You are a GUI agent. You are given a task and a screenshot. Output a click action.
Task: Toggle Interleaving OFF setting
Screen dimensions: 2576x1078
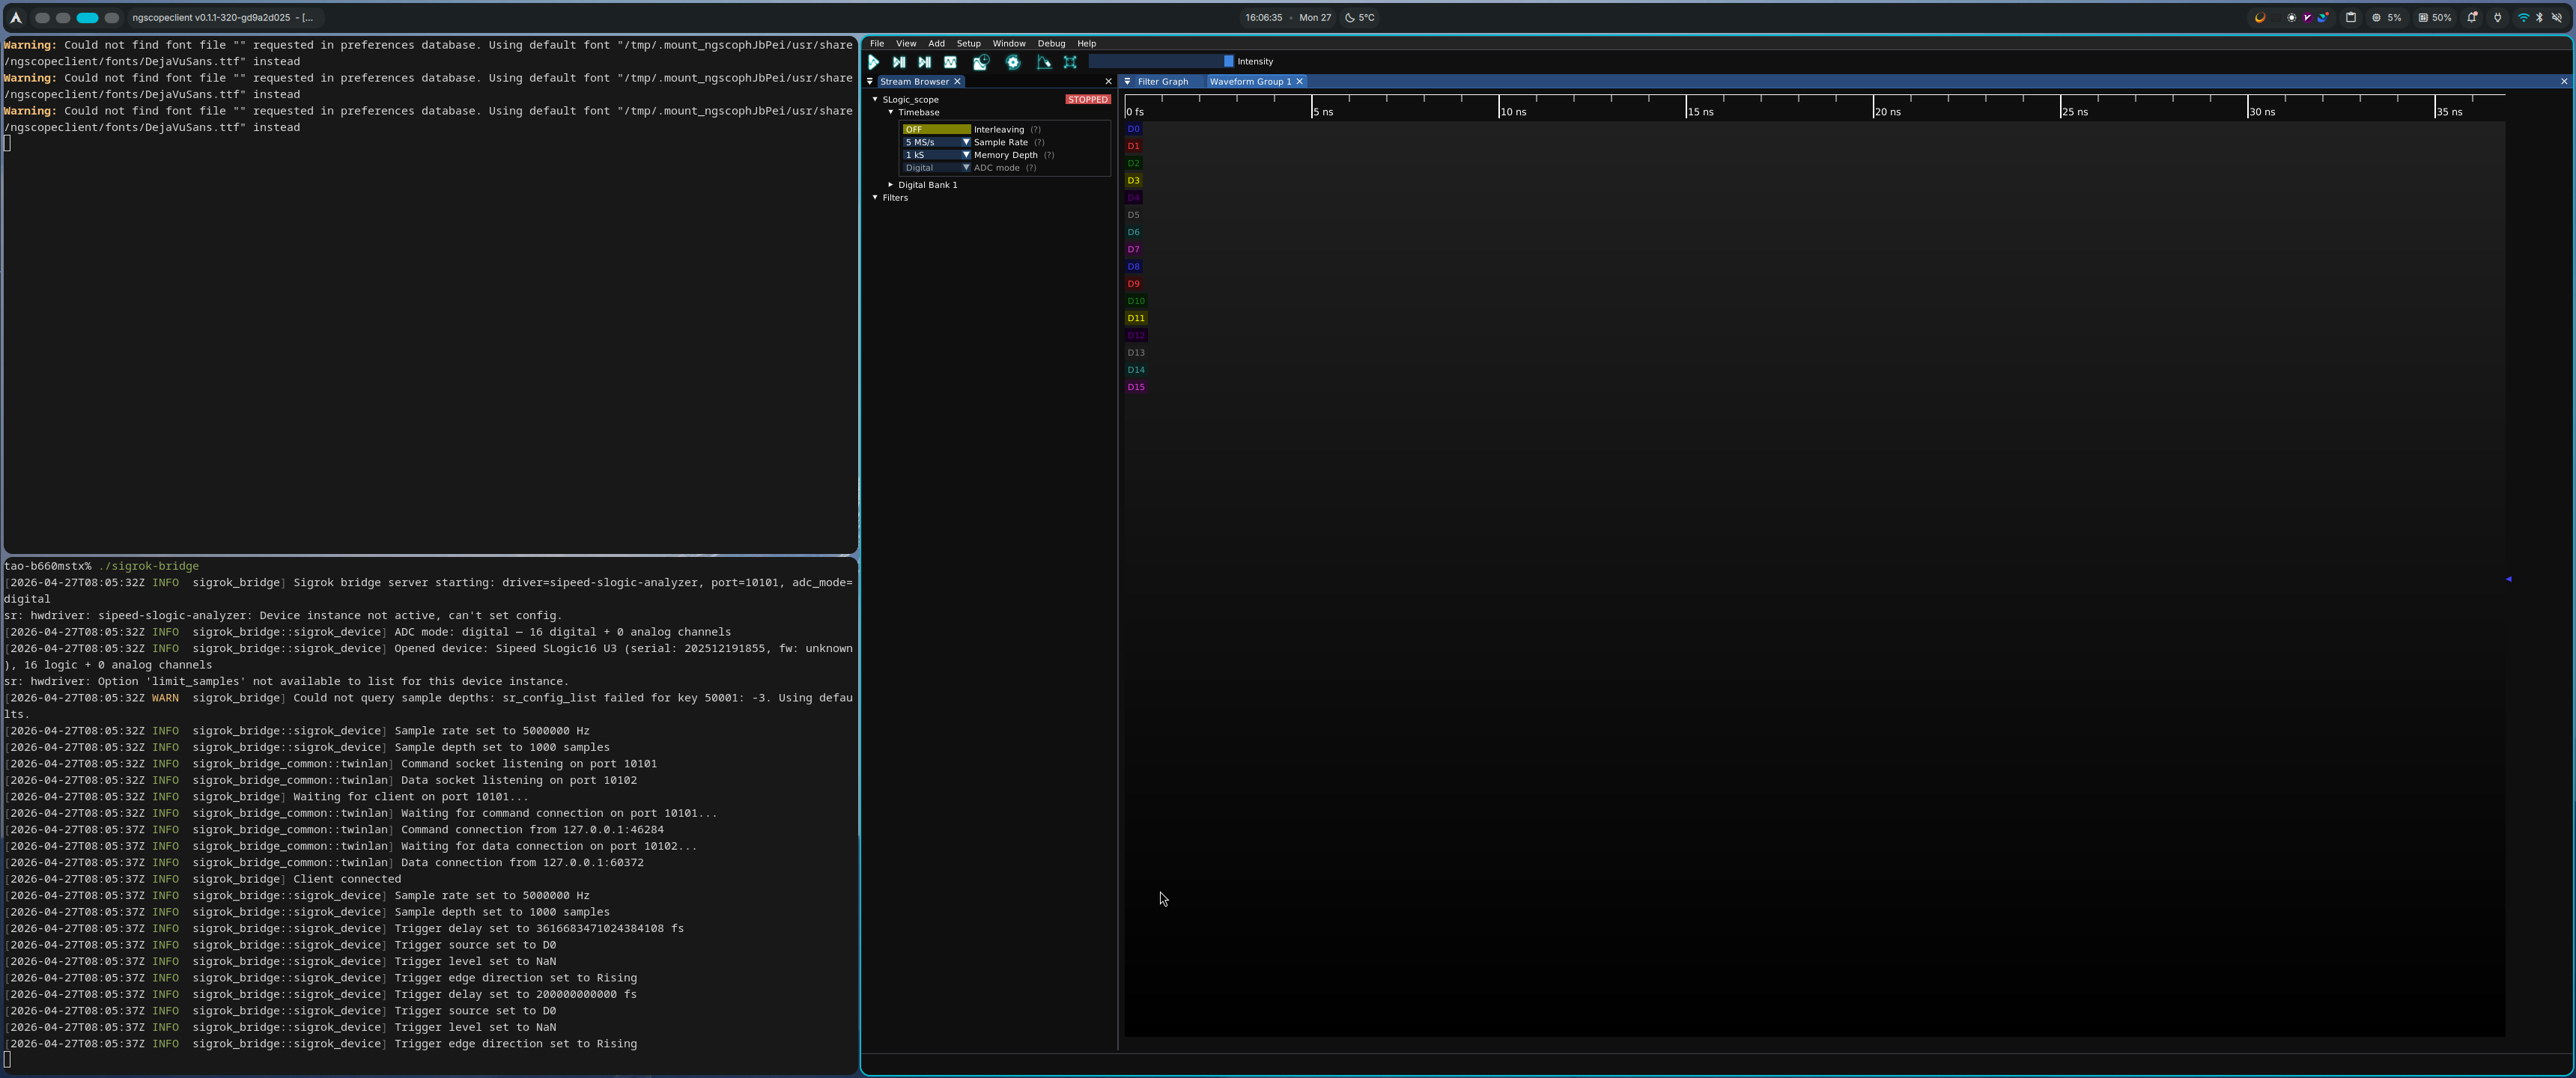[x=935, y=129]
